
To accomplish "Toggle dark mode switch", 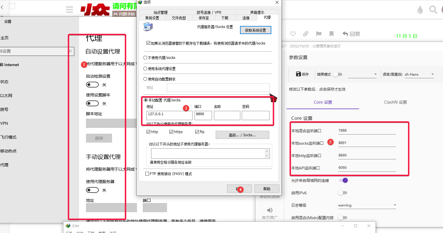I will click(337, 74).
